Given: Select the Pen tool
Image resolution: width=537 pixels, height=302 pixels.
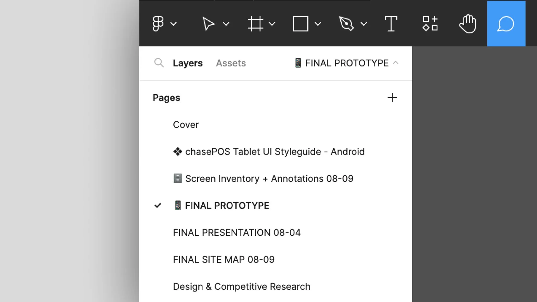Looking at the screenshot, I should (346, 24).
